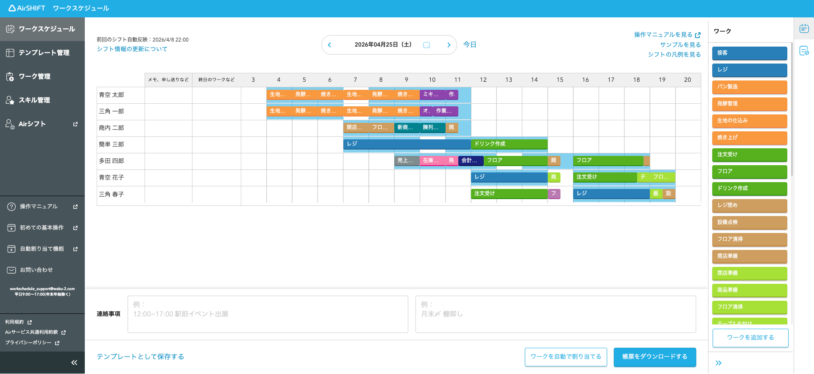This screenshot has width=814, height=374.
Task: Select 商内 二郎's 新商… block
Action: [x=407, y=127]
